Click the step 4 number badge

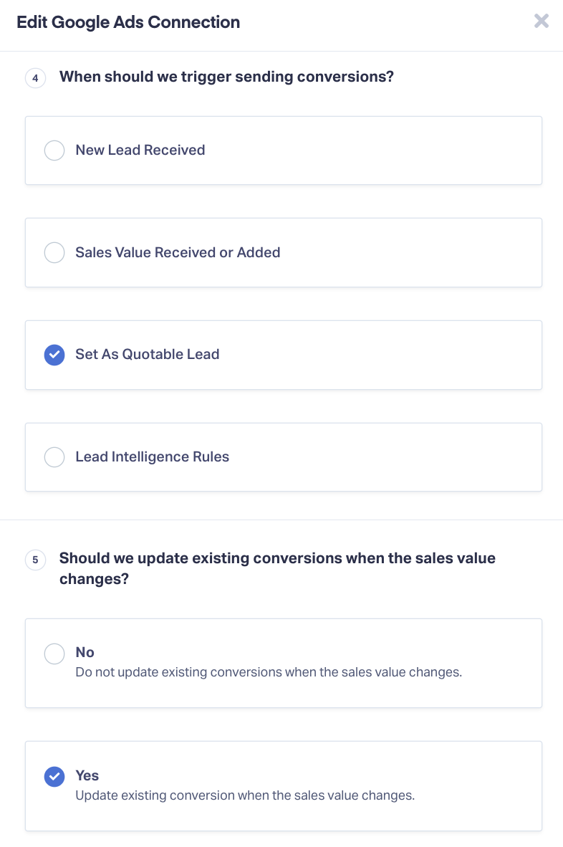pos(35,77)
